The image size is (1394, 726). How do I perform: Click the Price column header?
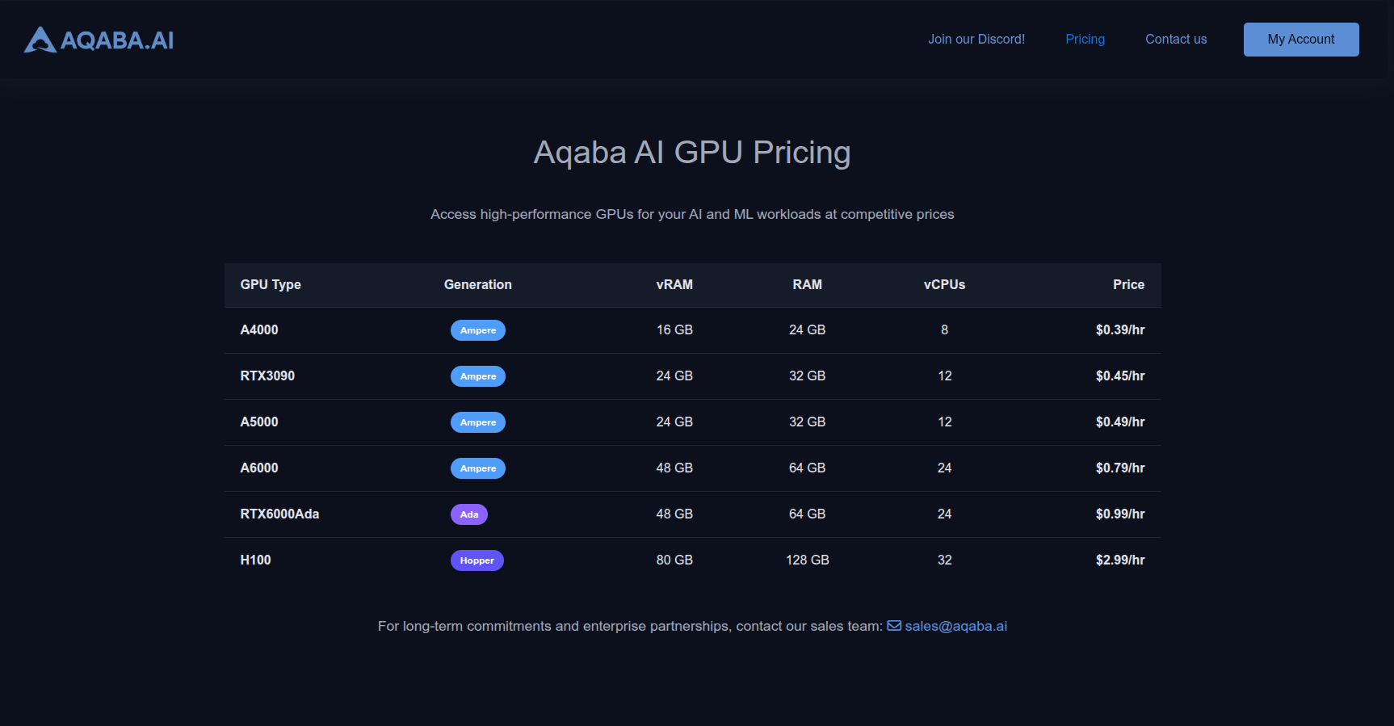pos(1128,284)
